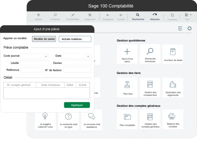
Task: Click the N° de facture field
Action: point(77,70)
